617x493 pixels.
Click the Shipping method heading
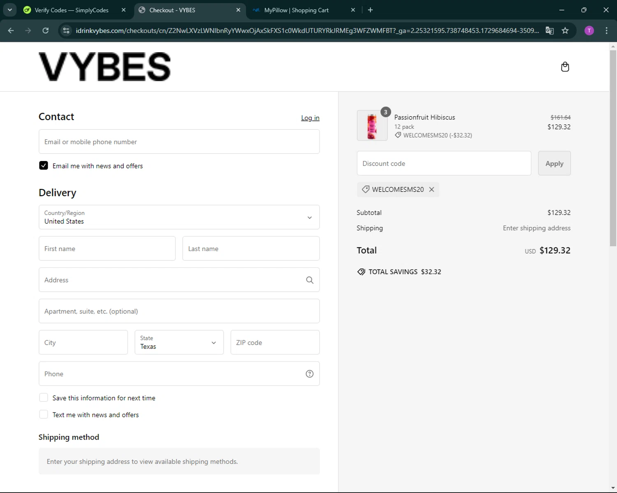coord(69,437)
